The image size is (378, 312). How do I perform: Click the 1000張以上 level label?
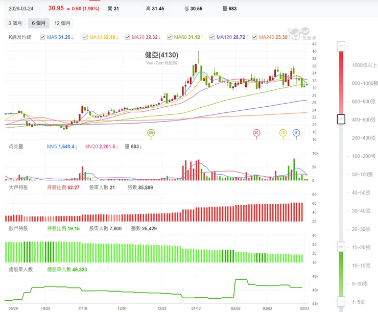364,65
